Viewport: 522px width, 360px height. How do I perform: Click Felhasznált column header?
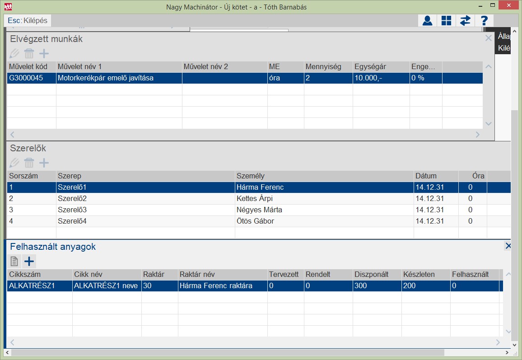(475, 275)
